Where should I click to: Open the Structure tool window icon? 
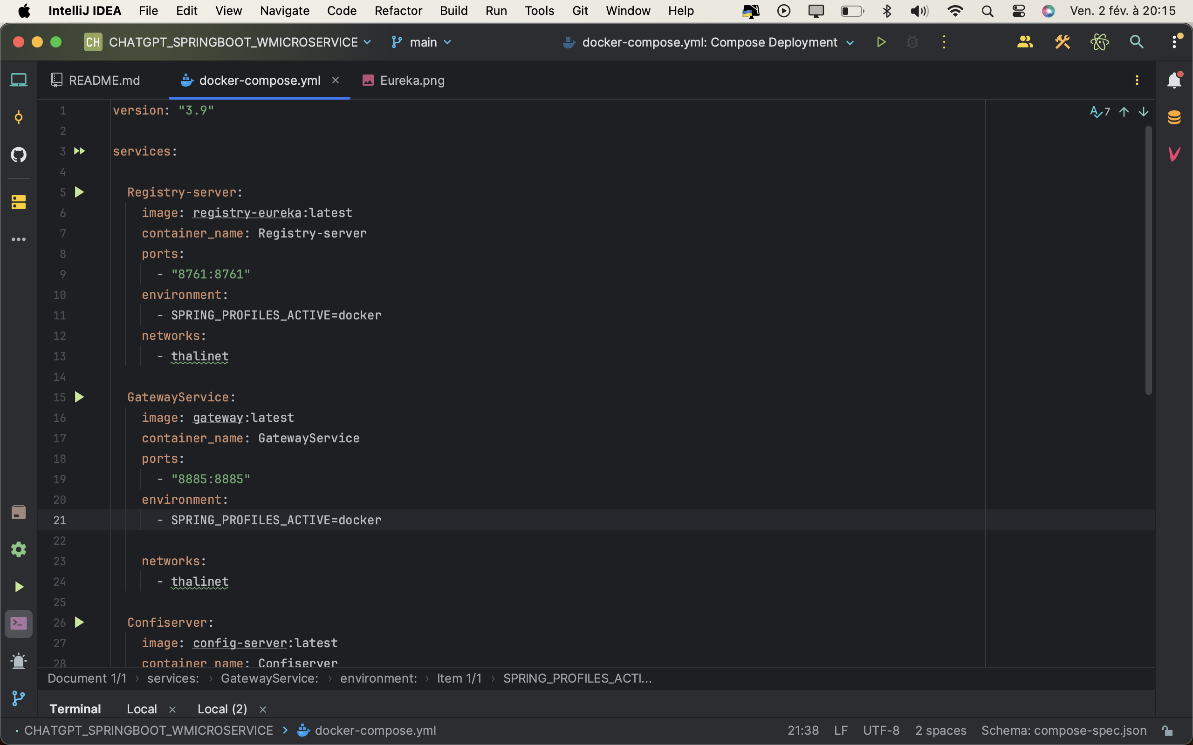[x=19, y=202]
